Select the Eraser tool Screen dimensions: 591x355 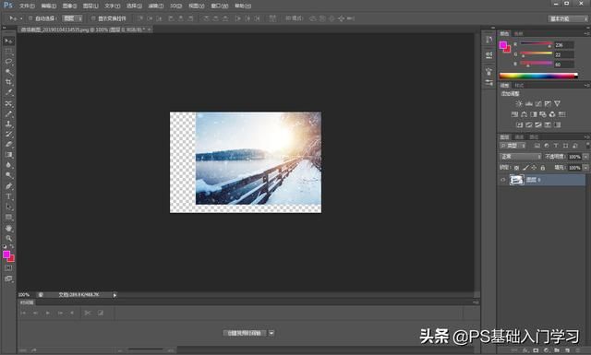tap(8, 144)
